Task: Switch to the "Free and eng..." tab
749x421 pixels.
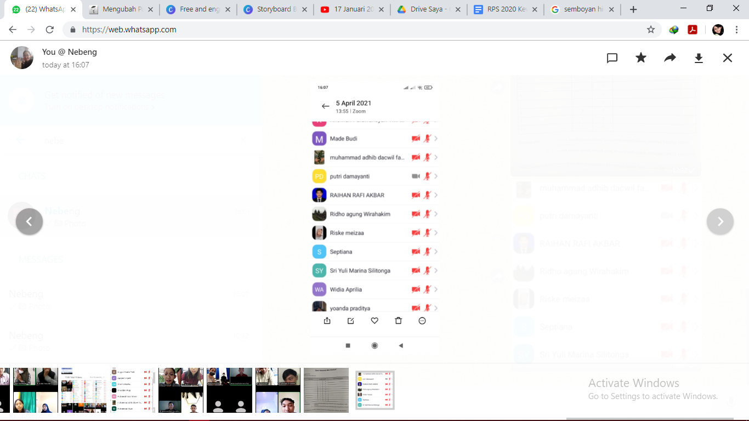Action: (198, 9)
